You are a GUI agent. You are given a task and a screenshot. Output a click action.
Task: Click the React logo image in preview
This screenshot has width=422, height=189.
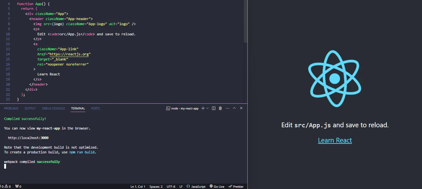click(334, 78)
